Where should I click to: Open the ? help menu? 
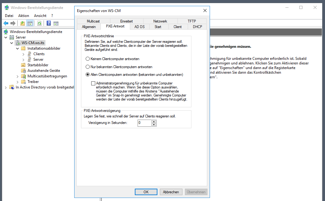52,16
